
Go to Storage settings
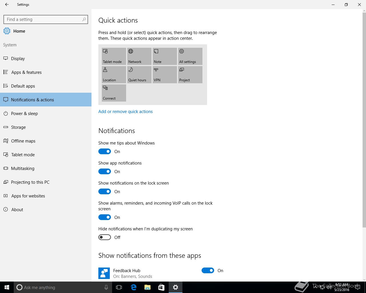click(46, 127)
